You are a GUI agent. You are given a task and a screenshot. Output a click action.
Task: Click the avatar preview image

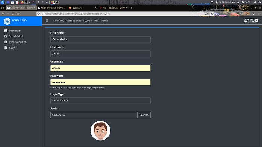100,131
